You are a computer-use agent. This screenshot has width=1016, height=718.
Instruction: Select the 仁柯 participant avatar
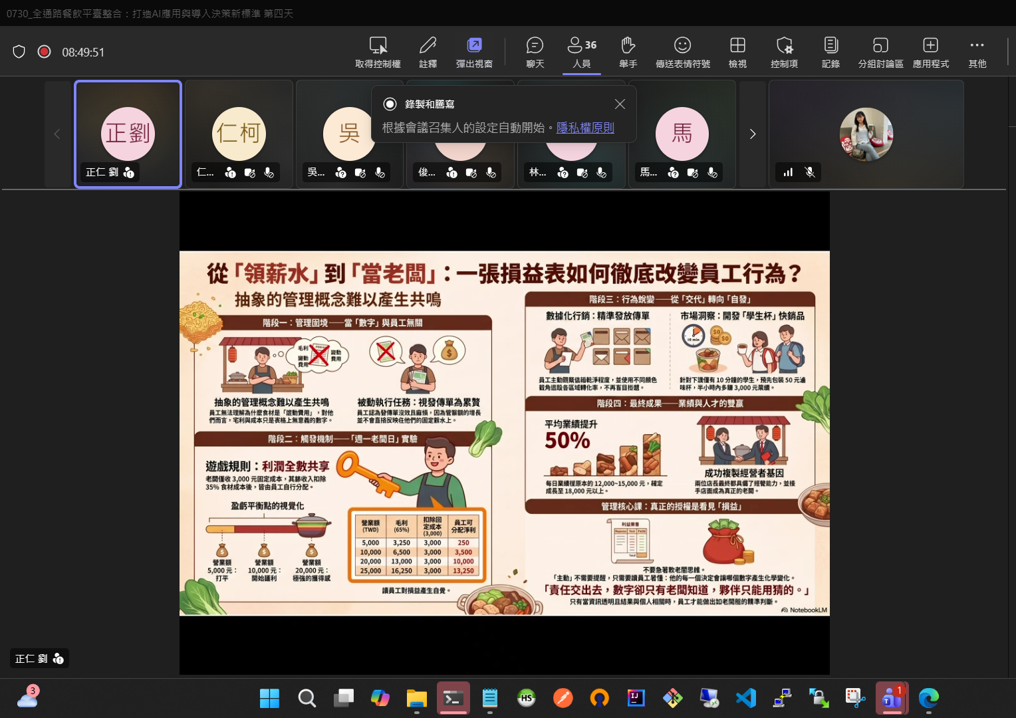point(239,134)
